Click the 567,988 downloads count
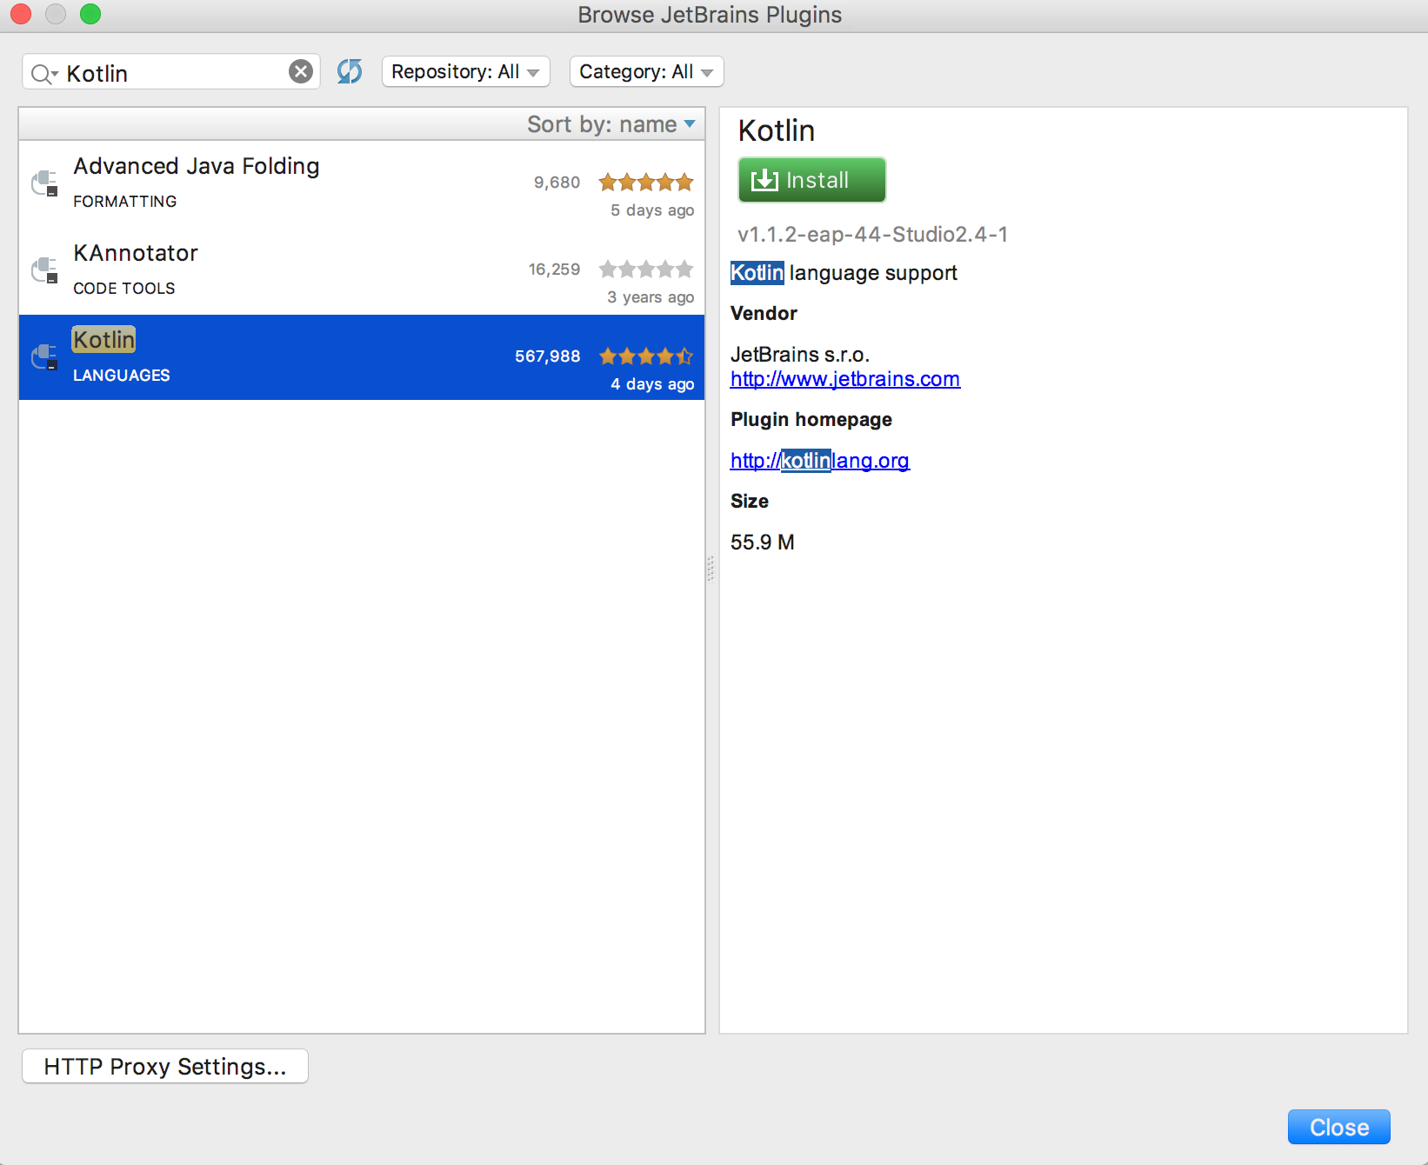1428x1165 pixels. pyautogui.click(x=547, y=356)
